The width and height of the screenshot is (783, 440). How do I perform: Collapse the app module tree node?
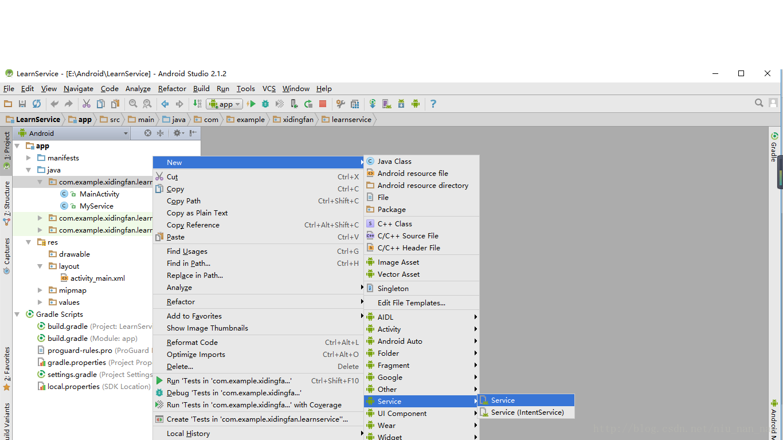tap(17, 146)
